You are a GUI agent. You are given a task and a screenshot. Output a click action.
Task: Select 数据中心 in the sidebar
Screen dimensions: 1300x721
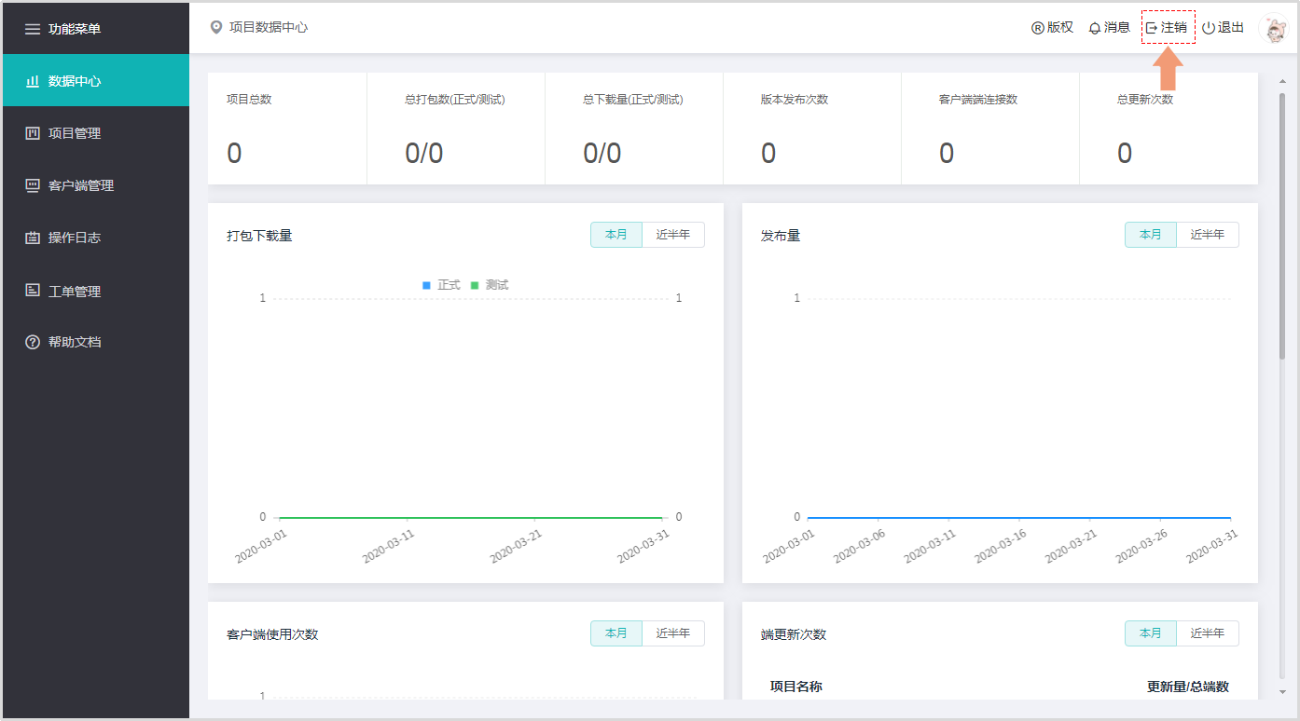[x=75, y=81]
